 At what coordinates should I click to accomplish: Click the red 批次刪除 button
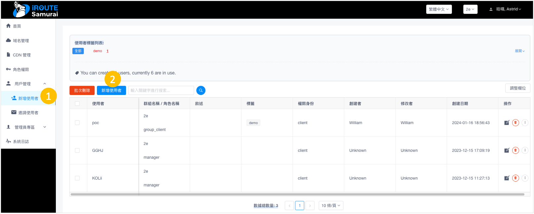tap(82, 90)
